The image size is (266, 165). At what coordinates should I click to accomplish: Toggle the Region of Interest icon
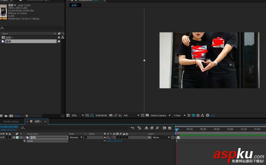(x=143, y=115)
